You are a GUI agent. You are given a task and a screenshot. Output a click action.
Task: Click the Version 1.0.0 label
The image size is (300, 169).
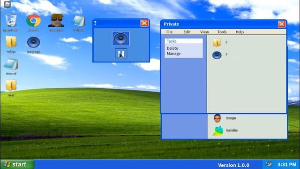pos(233,165)
